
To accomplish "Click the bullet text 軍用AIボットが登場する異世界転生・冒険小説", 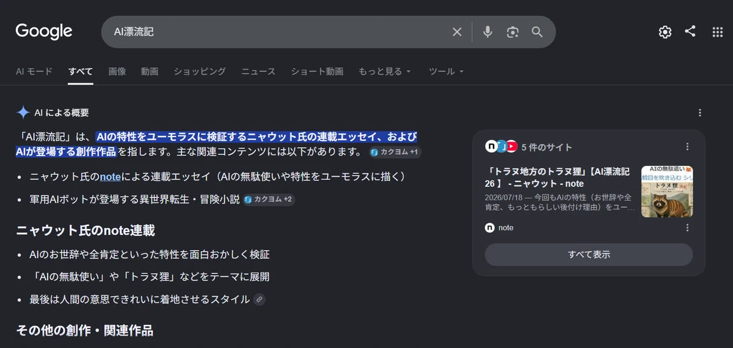I will [134, 199].
